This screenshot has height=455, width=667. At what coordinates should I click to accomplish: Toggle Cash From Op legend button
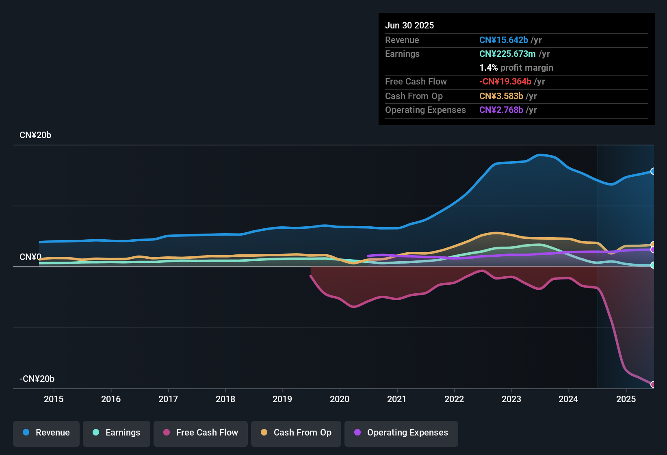[296, 433]
